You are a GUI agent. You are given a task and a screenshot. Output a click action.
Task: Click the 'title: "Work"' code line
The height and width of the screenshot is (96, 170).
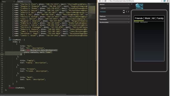pos(27,77)
